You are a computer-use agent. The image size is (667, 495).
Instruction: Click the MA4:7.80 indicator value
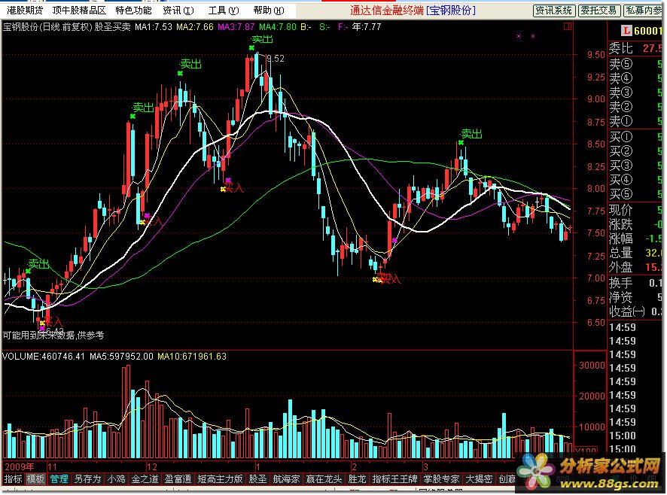pyautogui.click(x=277, y=27)
